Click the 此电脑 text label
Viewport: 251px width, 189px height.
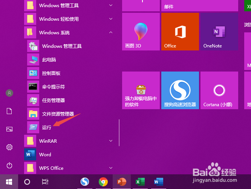(49, 59)
